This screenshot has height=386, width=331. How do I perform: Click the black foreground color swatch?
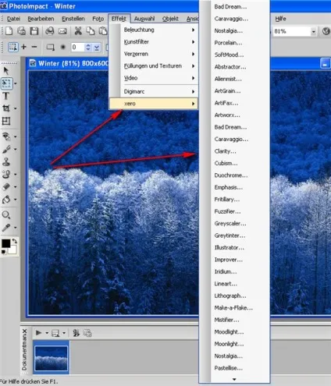5,243
